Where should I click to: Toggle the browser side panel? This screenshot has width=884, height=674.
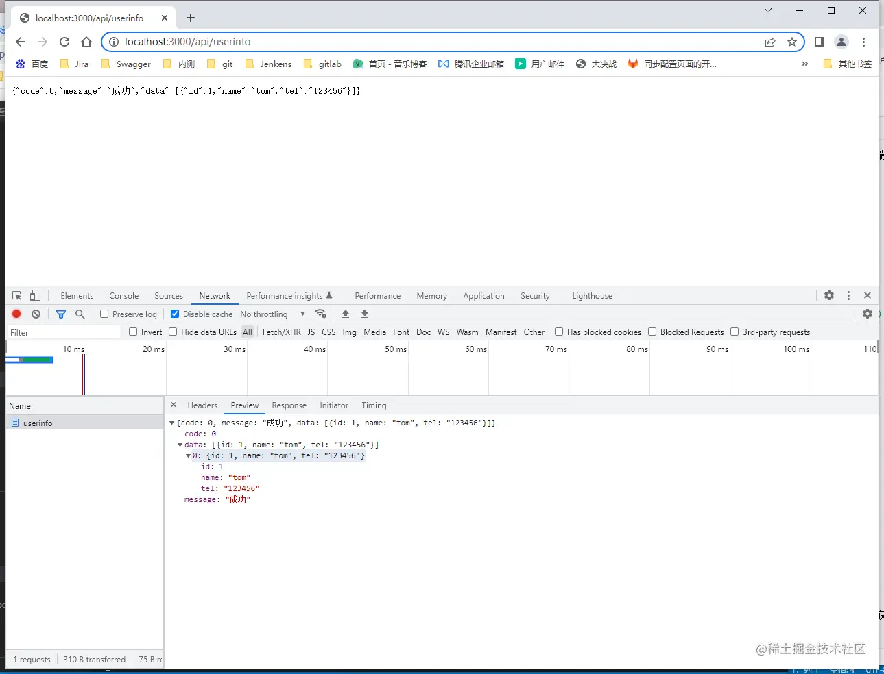819,42
